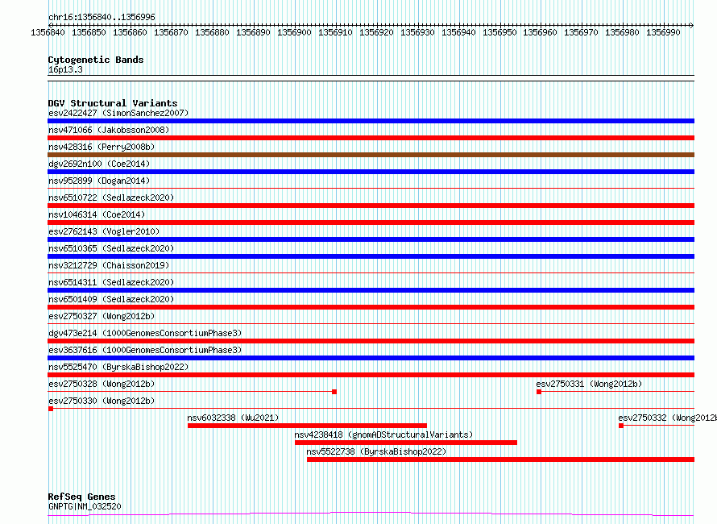Click the nsv471066 (Jakobsson2008) label
The height and width of the screenshot is (524, 717).
[109, 130]
